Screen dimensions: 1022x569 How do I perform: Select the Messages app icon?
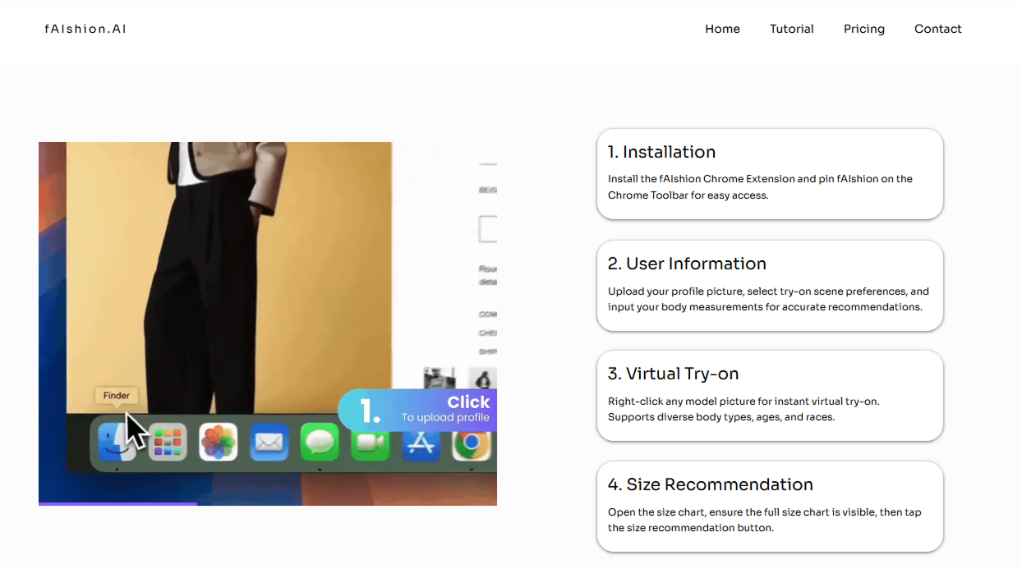[x=320, y=441]
